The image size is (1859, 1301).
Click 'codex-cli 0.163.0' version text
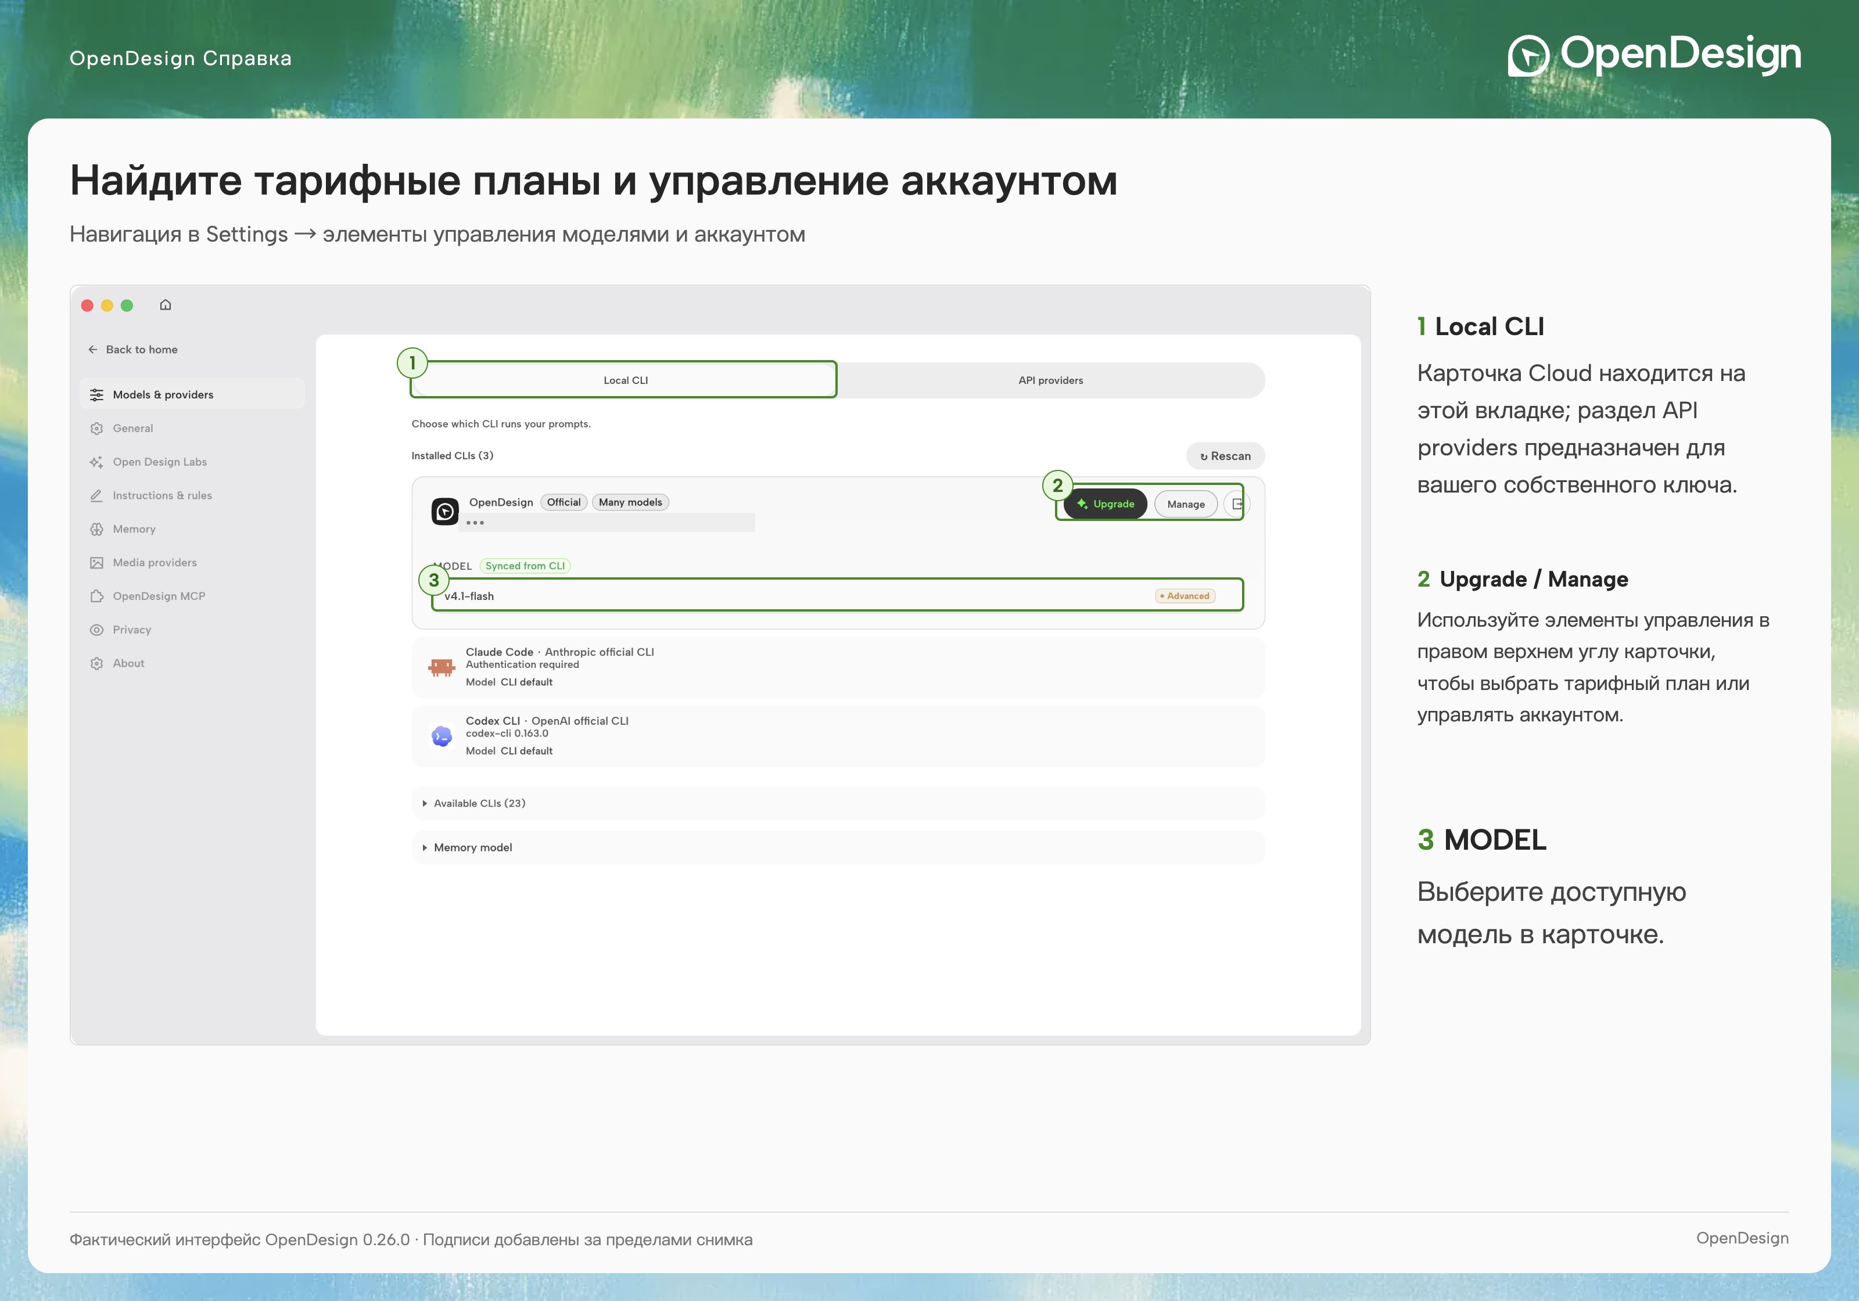point(507,734)
